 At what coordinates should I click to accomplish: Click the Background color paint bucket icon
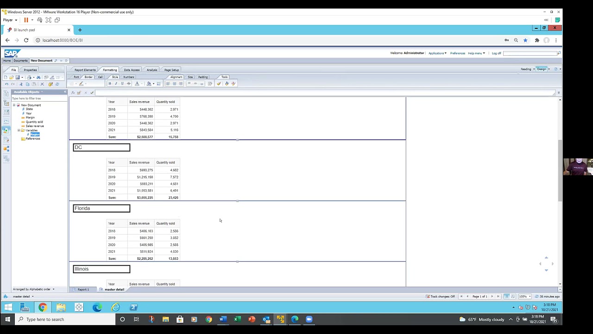[x=149, y=83]
